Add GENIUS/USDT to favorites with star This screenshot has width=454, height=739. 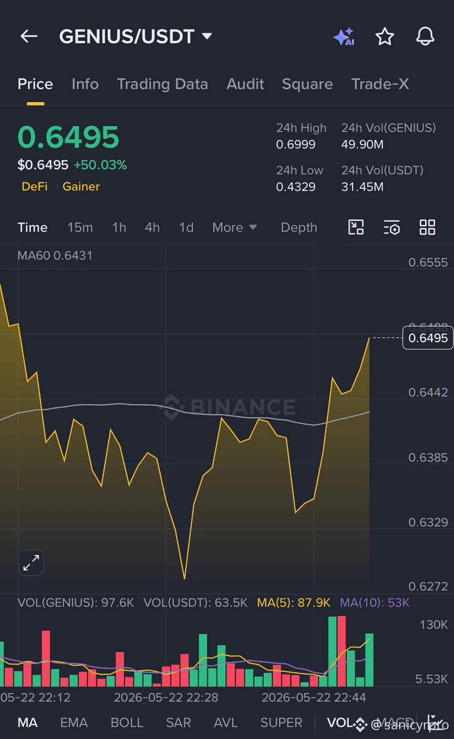tap(384, 37)
